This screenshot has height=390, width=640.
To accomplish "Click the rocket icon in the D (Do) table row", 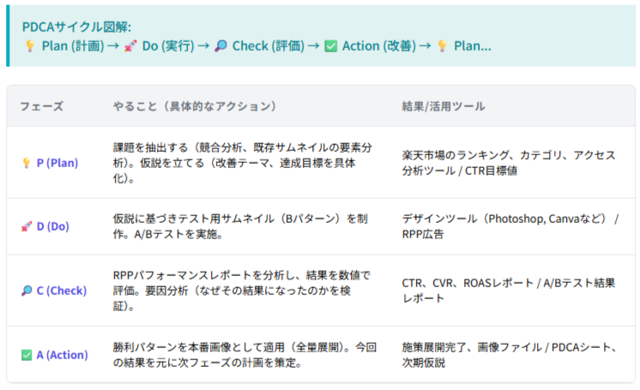I will (26, 227).
